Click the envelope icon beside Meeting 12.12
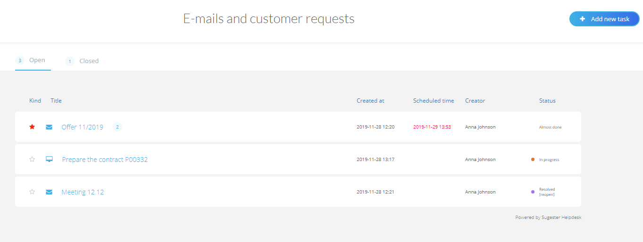This screenshot has width=643, height=242. pyautogui.click(x=49, y=192)
